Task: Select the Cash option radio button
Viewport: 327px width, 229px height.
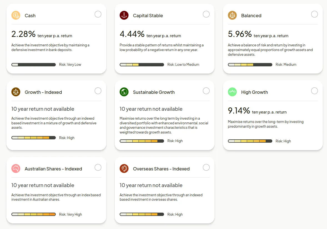Action: pyautogui.click(x=98, y=14)
